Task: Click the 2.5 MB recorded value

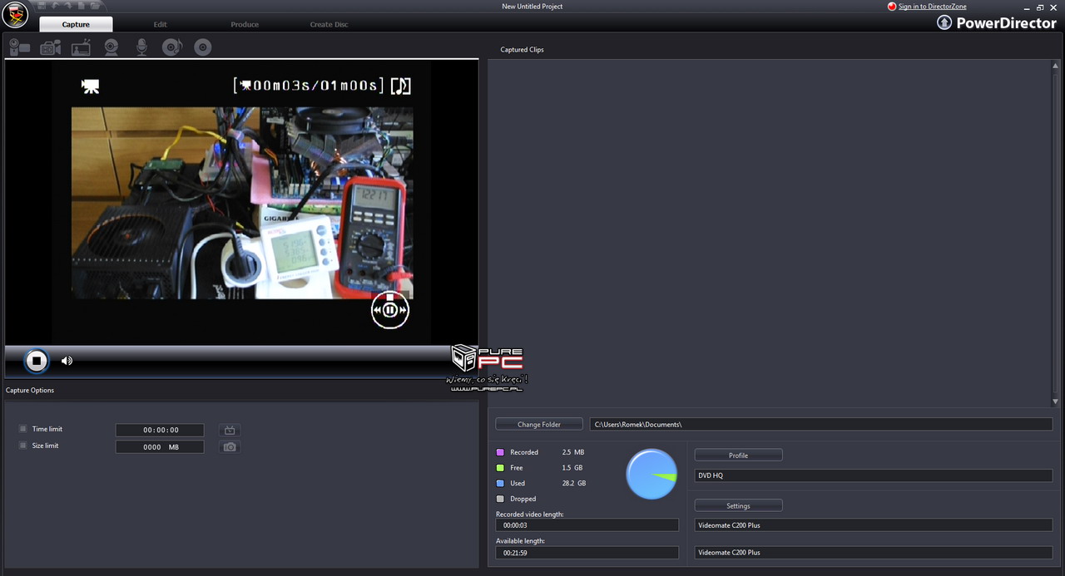Action: pyautogui.click(x=573, y=452)
